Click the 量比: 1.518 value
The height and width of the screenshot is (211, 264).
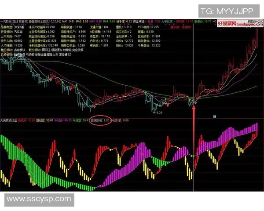pyautogui.click(x=124, y=27)
